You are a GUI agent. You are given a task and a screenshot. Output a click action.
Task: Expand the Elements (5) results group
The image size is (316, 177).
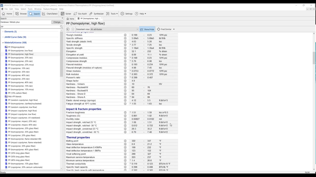[3, 31]
